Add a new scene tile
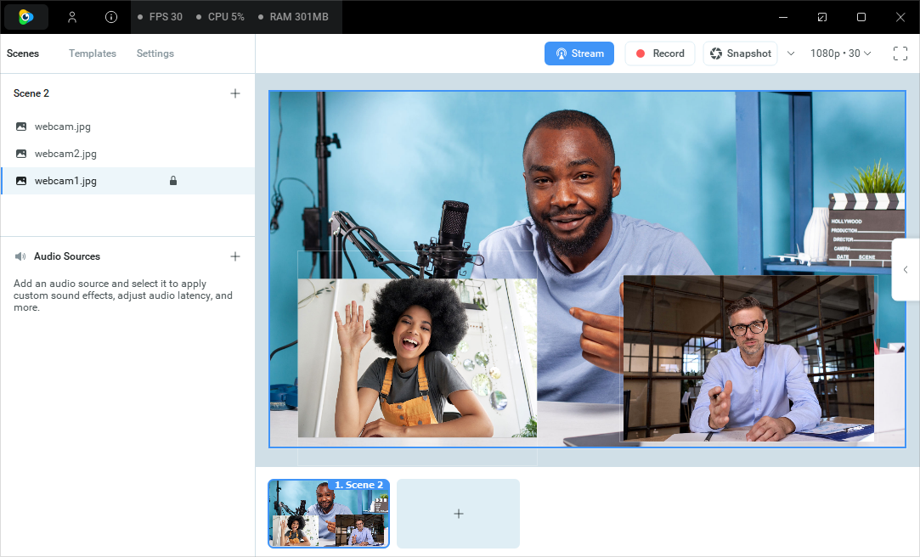Viewport: 920px width, 557px height. click(x=458, y=514)
